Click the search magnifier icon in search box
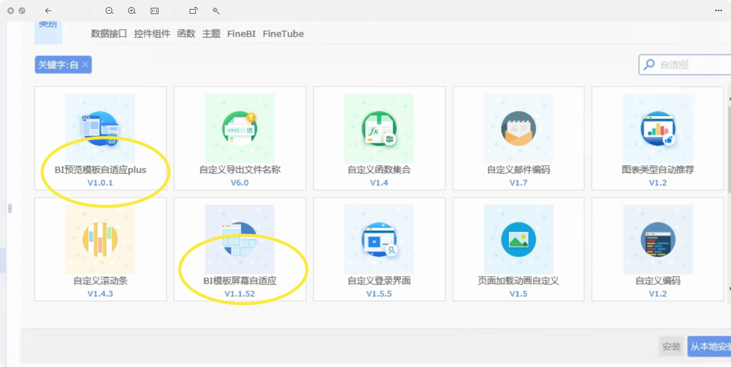Viewport: 731px width, 367px height. 649,65
